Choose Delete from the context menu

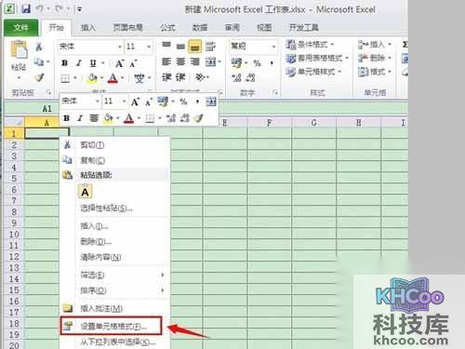point(114,241)
